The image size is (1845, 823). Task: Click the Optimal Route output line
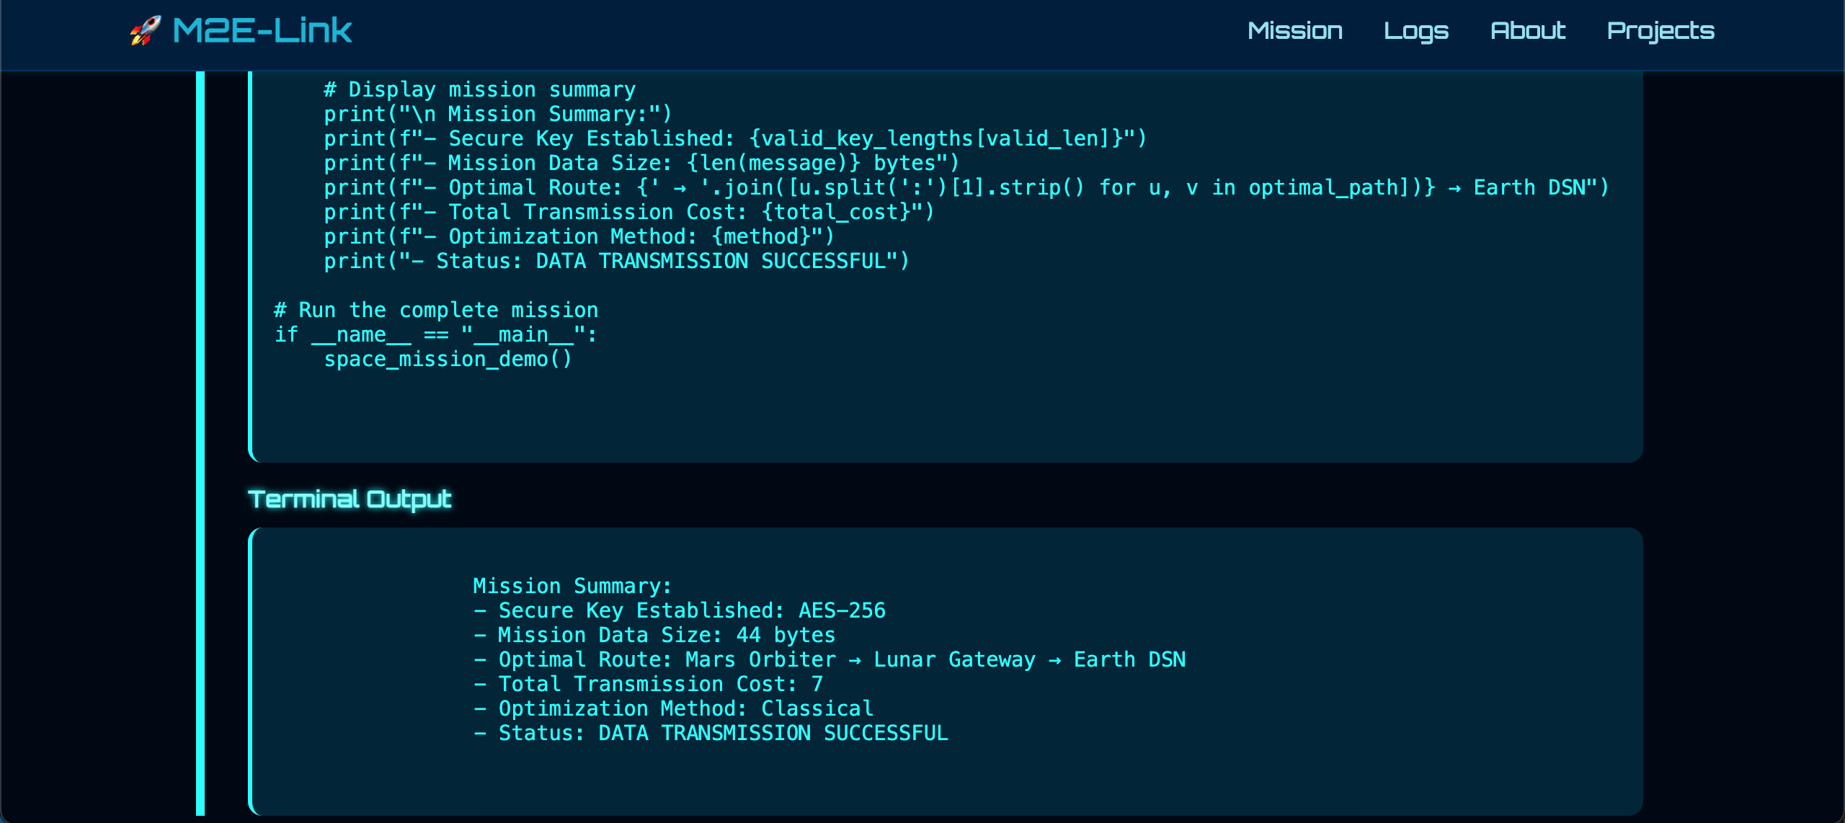pyautogui.click(x=829, y=659)
